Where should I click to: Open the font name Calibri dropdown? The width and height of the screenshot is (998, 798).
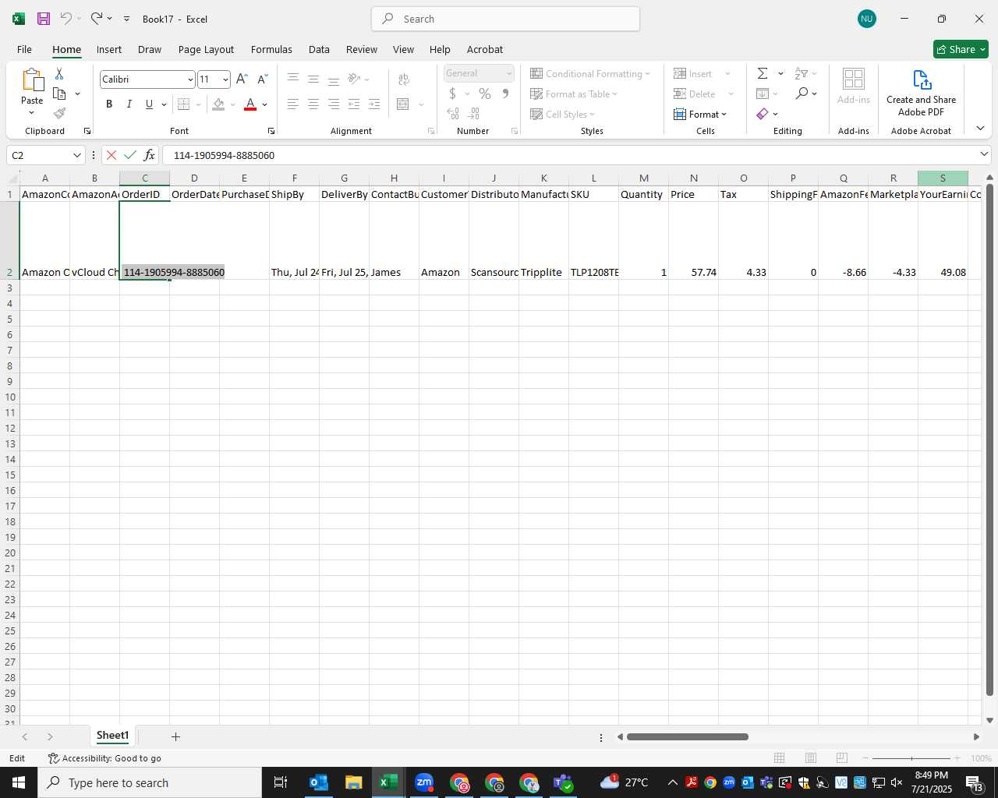tap(190, 79)
